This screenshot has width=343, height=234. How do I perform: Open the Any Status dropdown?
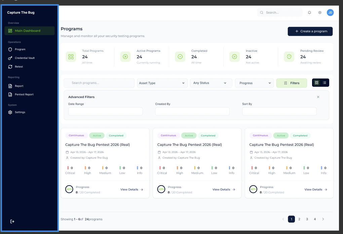click(211, 83)
